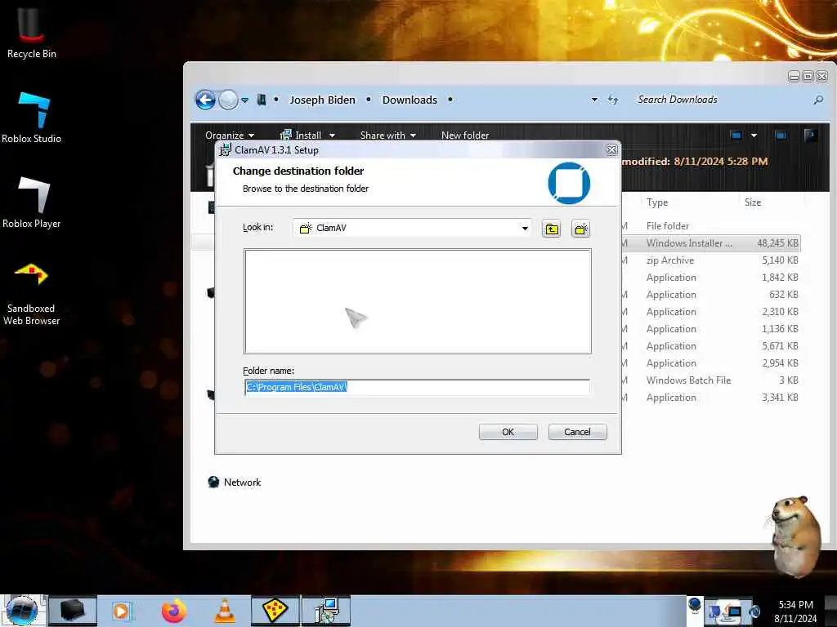This screenshot has width=837, height=627.
Task: Click the help icon in Explorer toolbar
Action: pos(810,136)
